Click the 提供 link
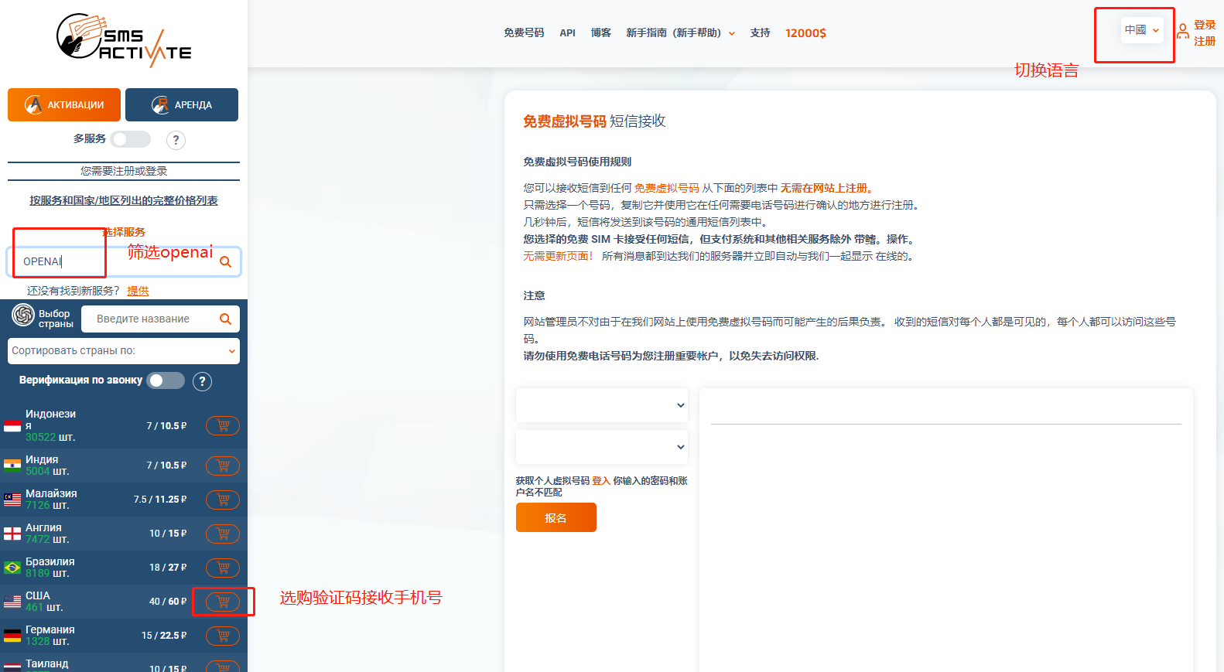The height and width of the screenshot is (672, 1224). [138, 291]
